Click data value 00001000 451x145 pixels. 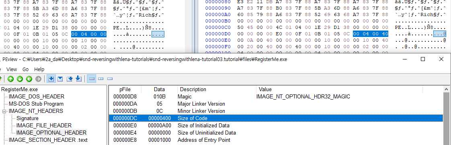pyautogui.click(x=159, y=140)
